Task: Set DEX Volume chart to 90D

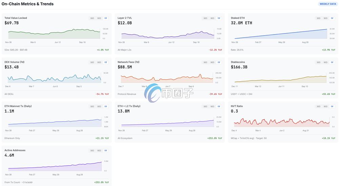Action: (x=99, y=62)
